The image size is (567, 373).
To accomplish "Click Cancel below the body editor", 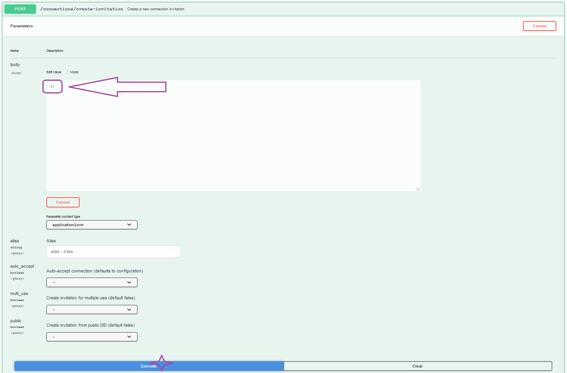I will coord(63,202).
